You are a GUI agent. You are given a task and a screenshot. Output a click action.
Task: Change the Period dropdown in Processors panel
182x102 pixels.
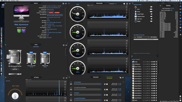point(92,5)
